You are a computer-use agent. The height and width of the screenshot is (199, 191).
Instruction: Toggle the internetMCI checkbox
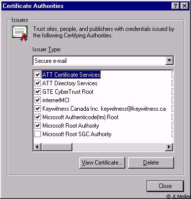pos(37,100)
